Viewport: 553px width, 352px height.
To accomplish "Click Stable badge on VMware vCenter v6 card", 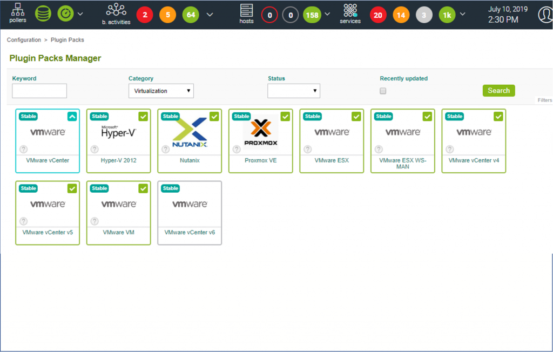I will 170,188.
